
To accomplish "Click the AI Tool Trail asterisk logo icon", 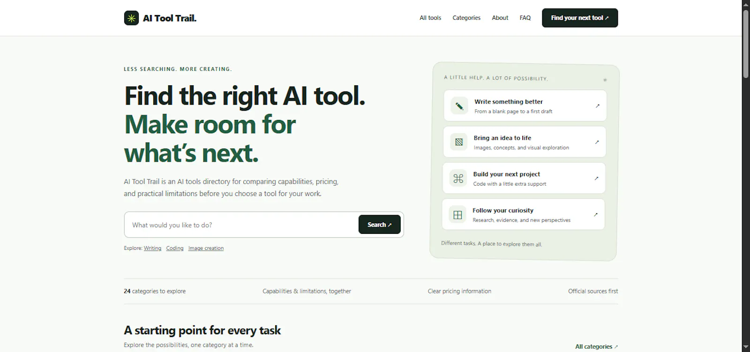I will pos(131,18).
